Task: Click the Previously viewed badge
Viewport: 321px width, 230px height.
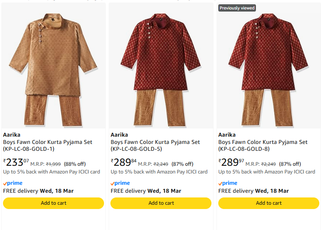Action: (x=237, y=8)
